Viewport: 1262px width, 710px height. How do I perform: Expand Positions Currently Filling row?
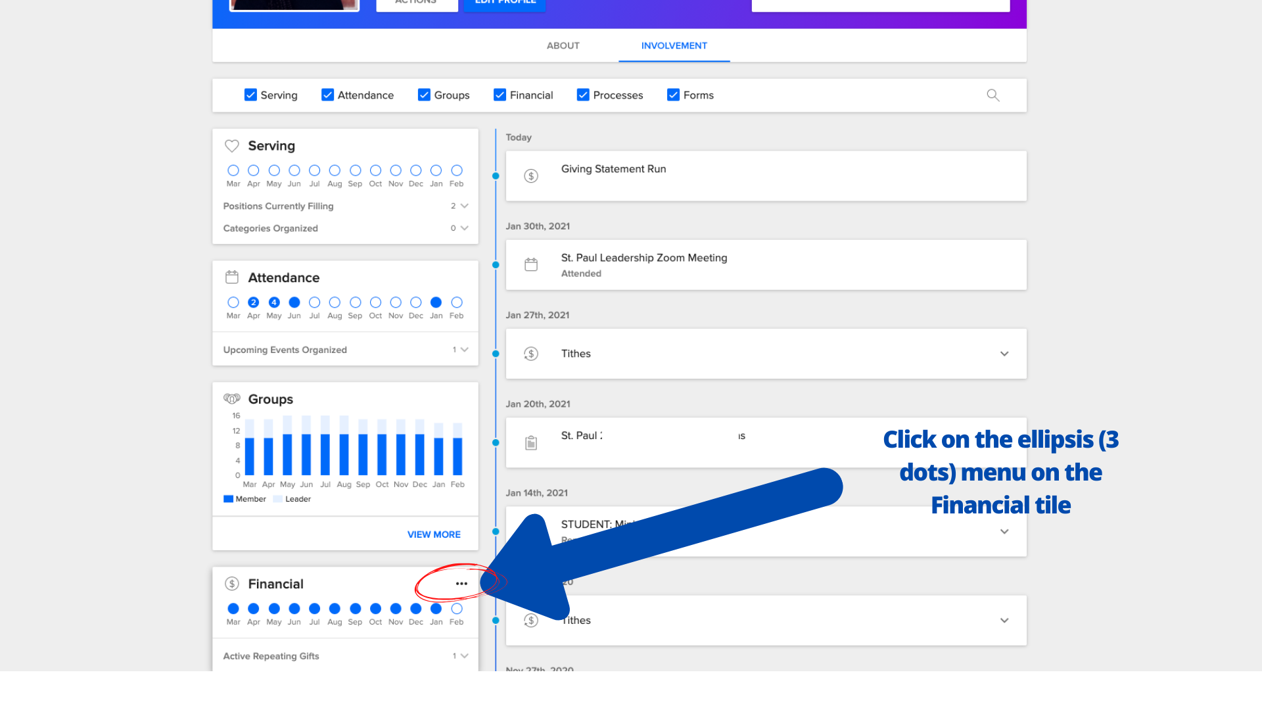pos(464,206)
